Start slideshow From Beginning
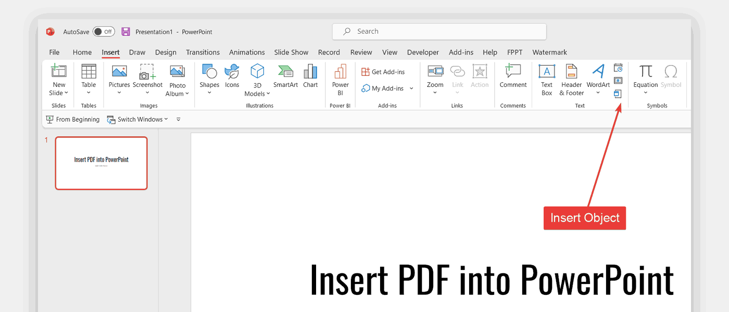This screenshot has height=312, width=729. (x=73, y=120)
